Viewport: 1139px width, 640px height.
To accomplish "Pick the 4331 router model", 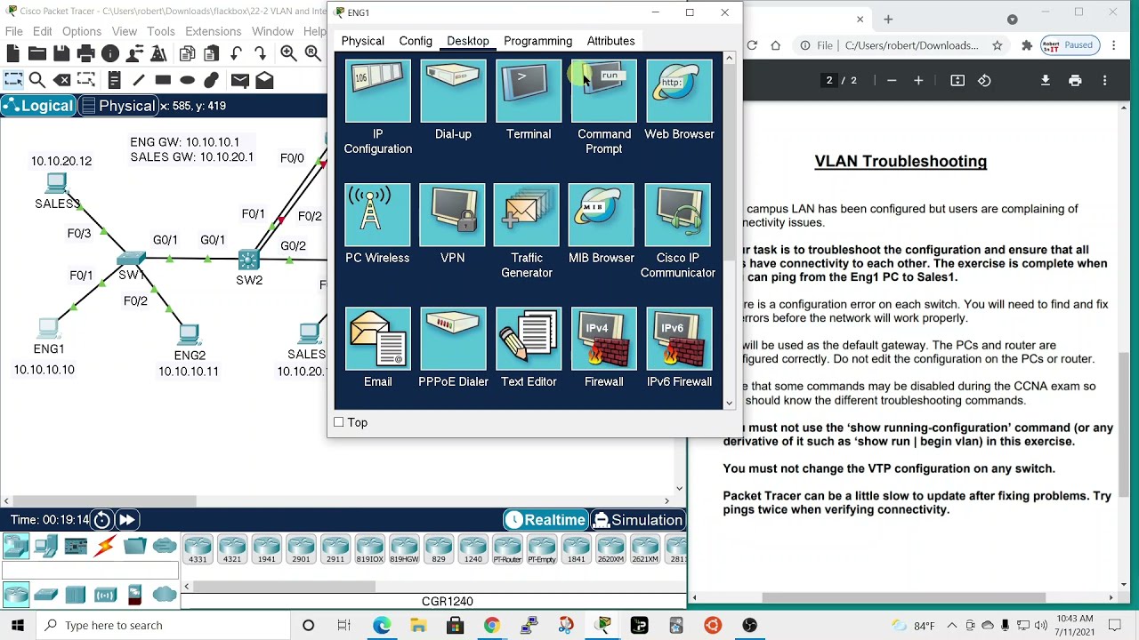I will (198, 549).
